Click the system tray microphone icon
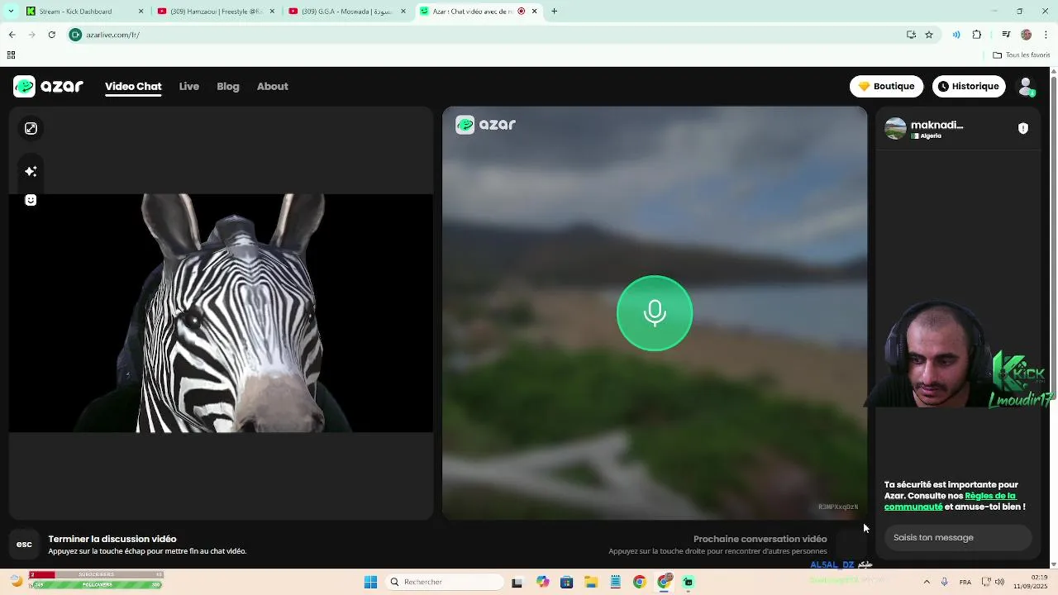Viewport: 1058px width, 595px height. 945,582
